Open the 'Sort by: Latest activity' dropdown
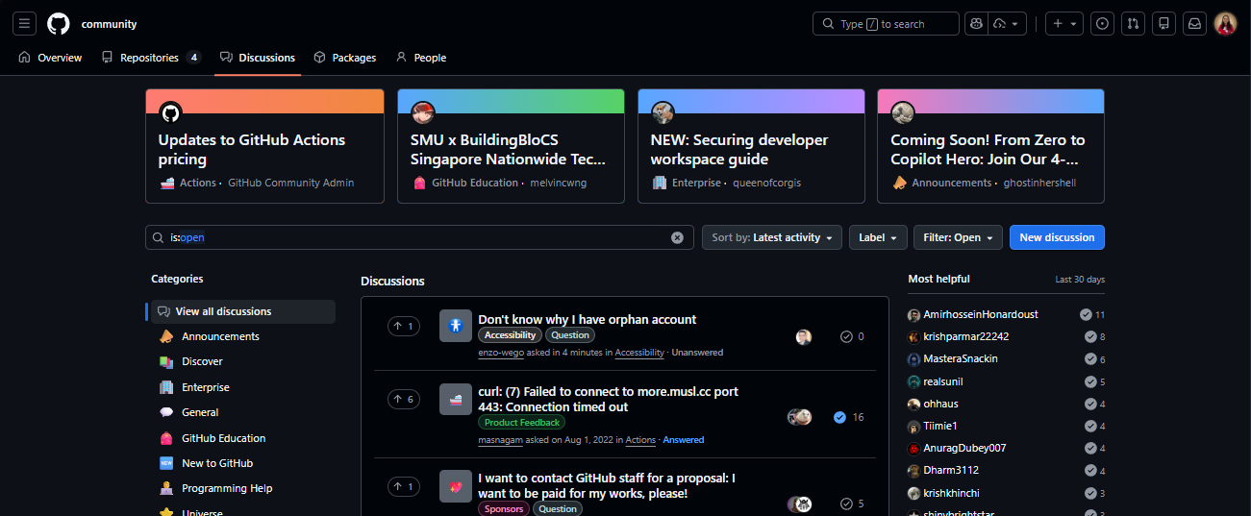Image resolution: width=1251 pixels, height=516 pixels. pos(772,237)
